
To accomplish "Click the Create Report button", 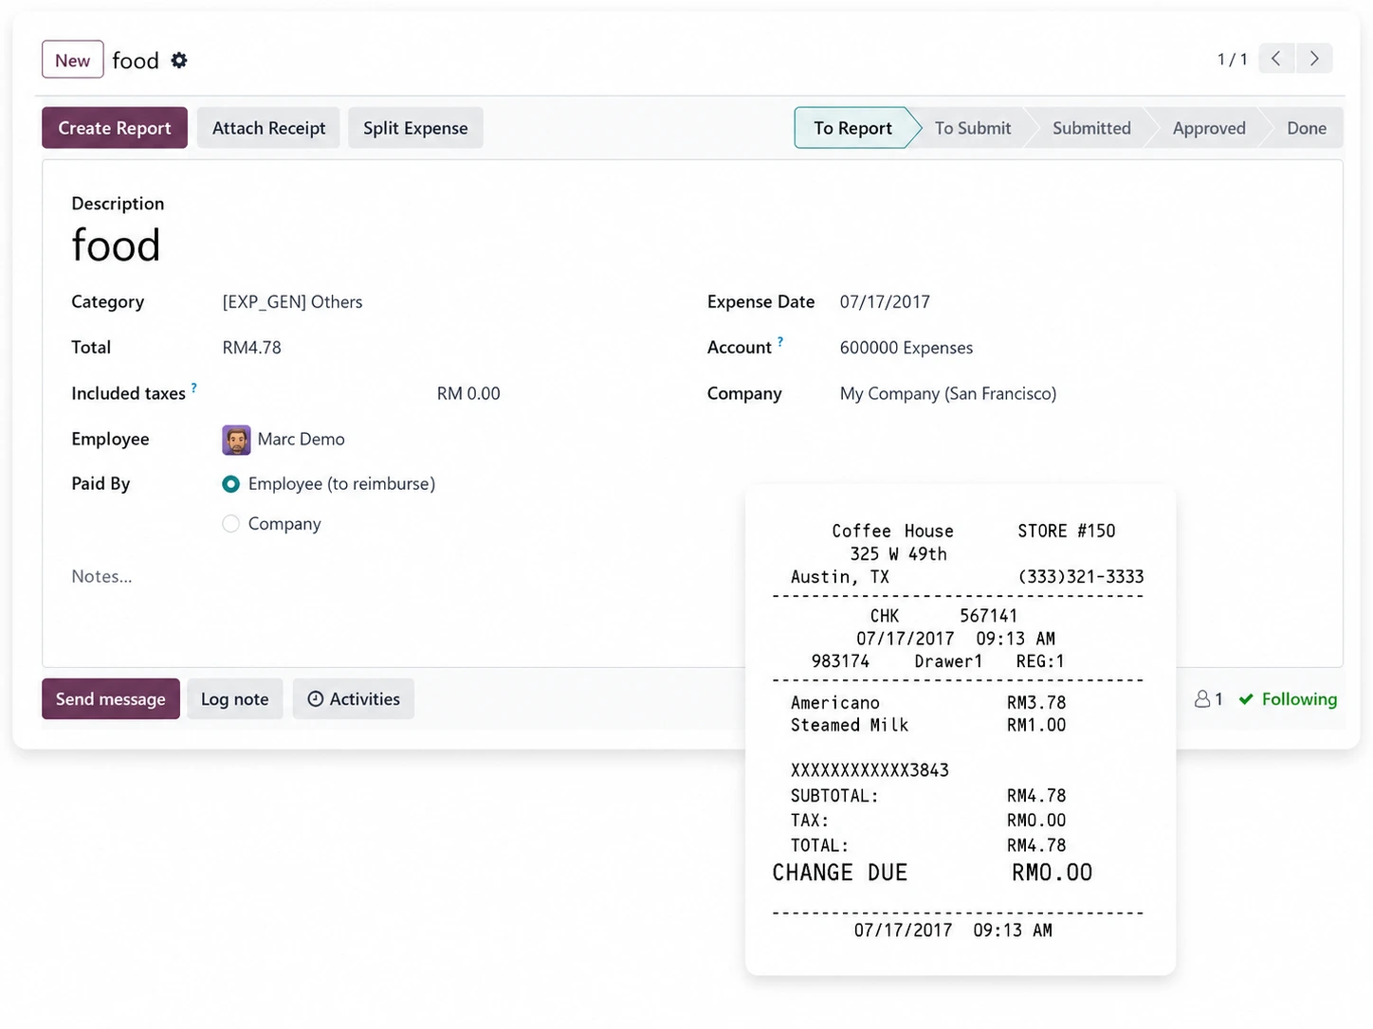I will coord(115,128).
